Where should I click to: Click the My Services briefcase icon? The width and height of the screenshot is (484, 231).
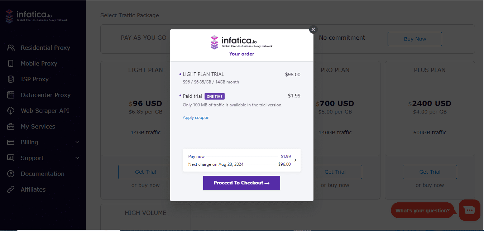11,126
